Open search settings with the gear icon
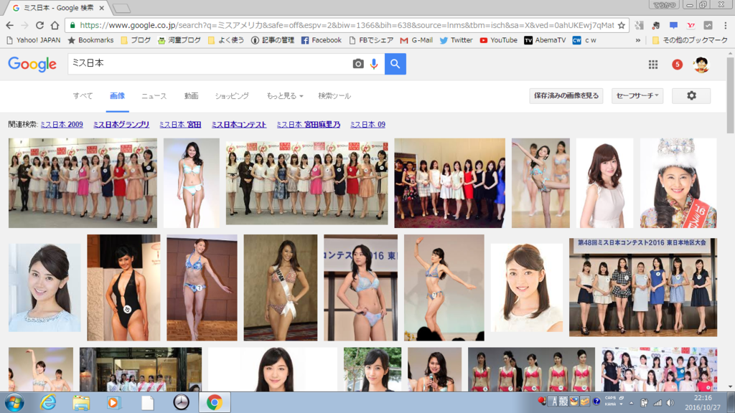Viewport: 735px width, 413px height. [x=691, y=95]
